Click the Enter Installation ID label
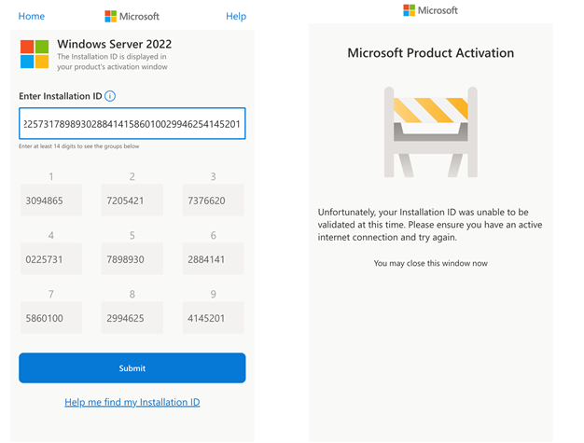Screen dimensions: 584x443 pos(61,96)
